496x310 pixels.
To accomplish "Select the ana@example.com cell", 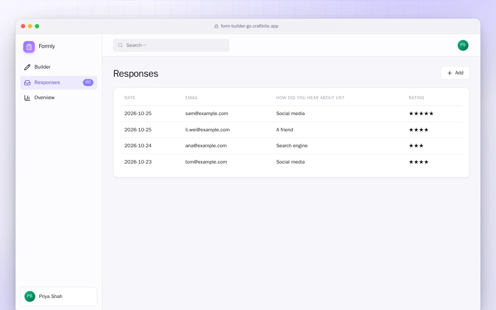I will click(x=206, y=146).
